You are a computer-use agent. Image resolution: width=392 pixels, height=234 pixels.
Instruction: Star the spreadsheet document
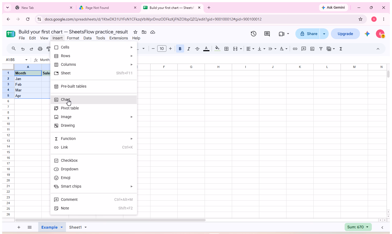click(135, 32)
